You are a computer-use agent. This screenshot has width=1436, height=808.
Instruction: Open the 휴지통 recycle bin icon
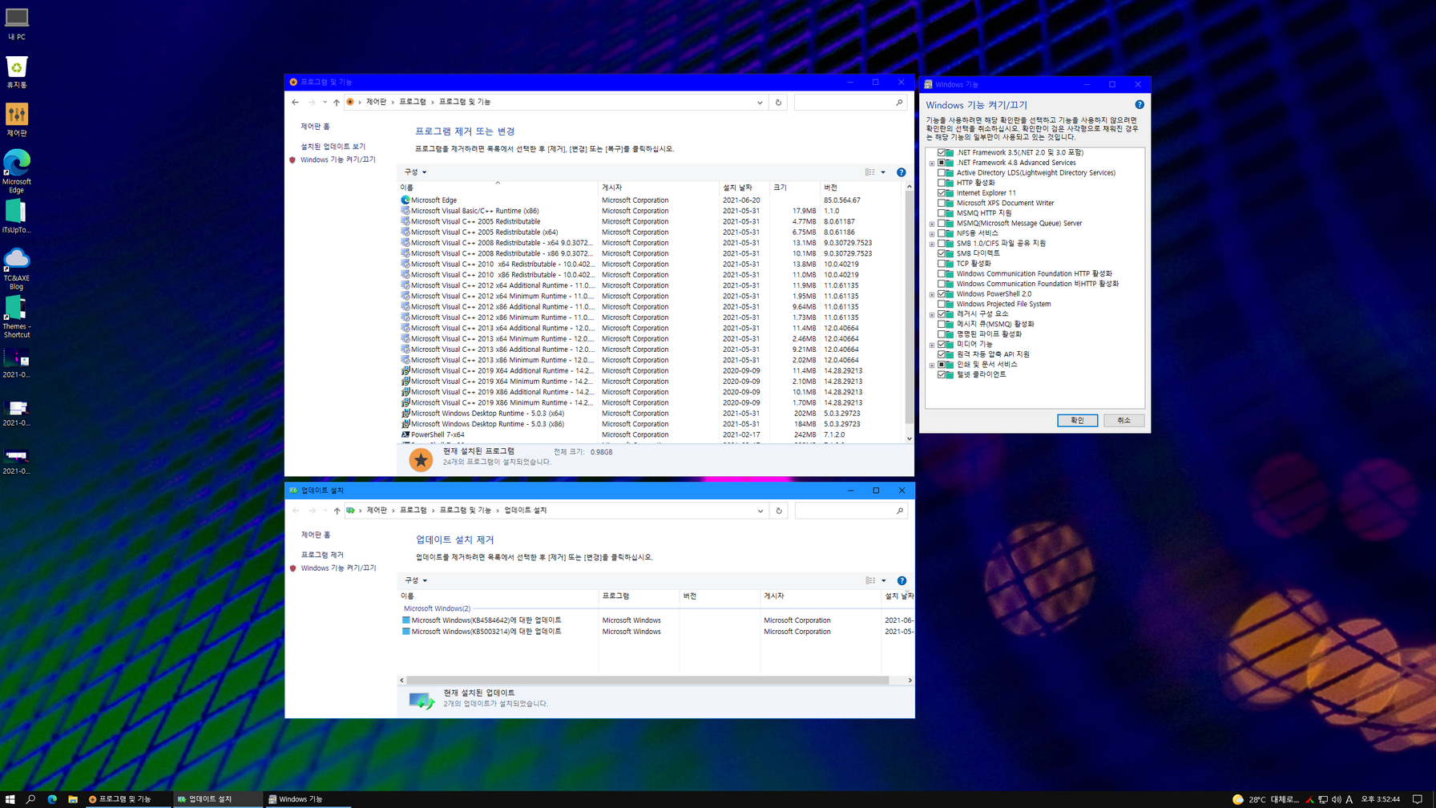pyautogui.click(x=16, y=72)
